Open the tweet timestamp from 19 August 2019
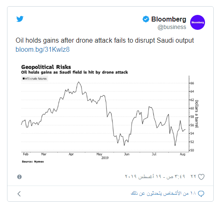This screenshot has width=217, height=205. (x=155, y=176)
